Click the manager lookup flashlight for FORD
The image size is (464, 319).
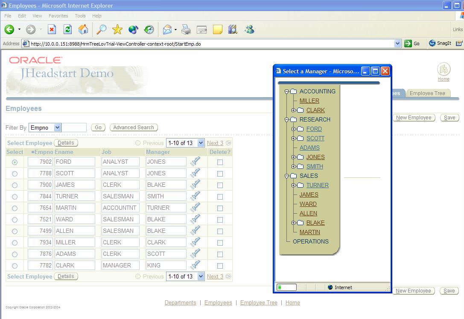tap(195, 162)
